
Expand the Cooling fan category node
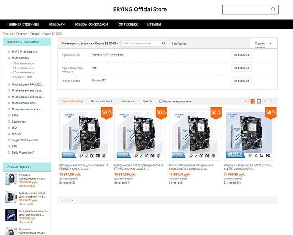[x=8, y=121]
